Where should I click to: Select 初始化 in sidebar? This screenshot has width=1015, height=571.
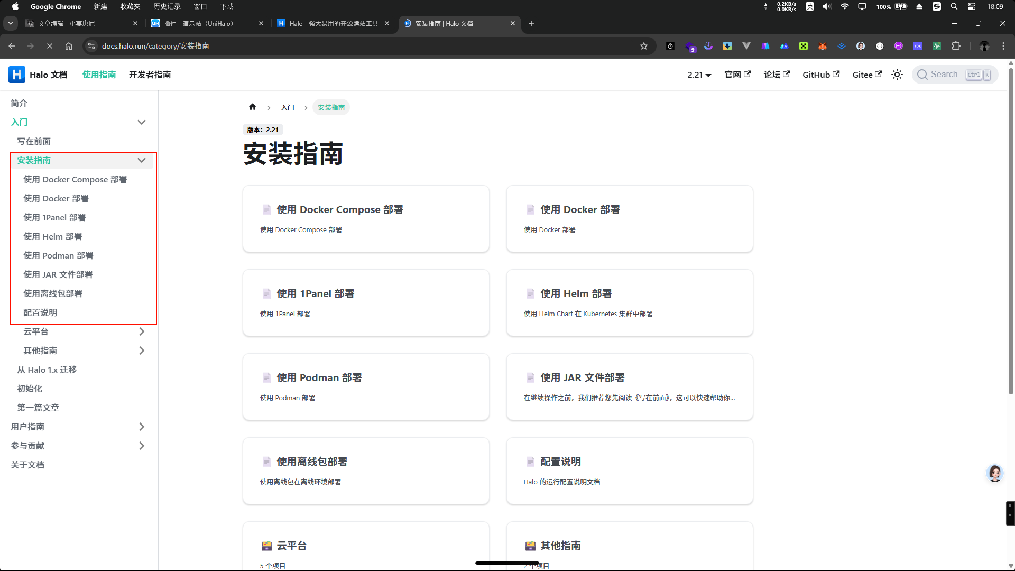30,389
